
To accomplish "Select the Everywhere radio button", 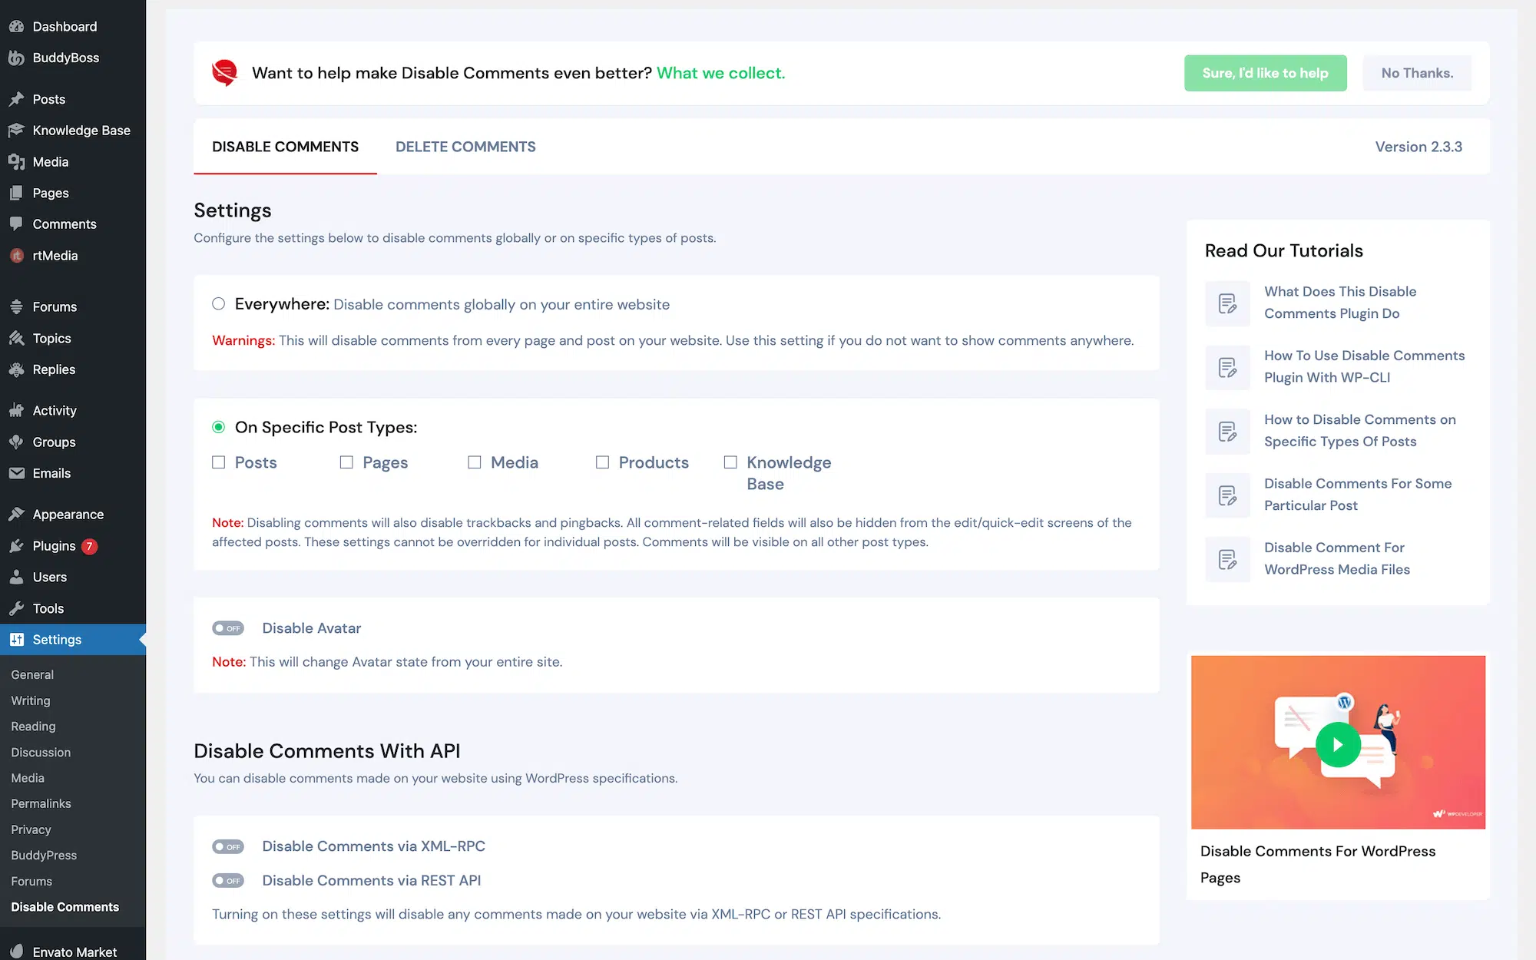I will 219,303.
